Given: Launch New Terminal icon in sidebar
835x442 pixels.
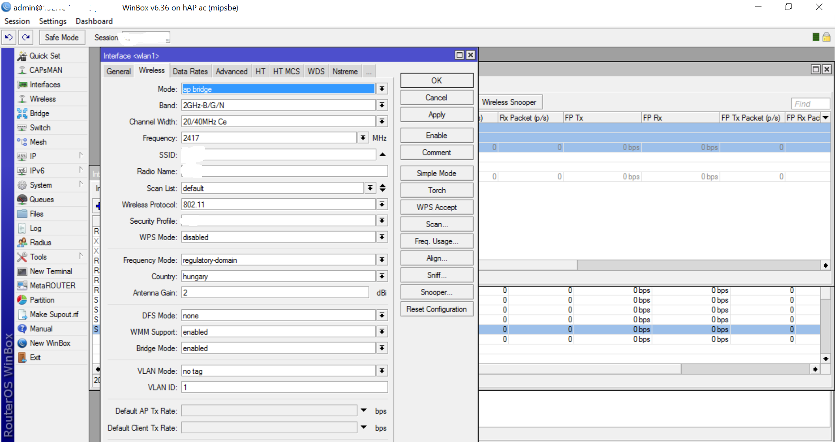Looking at the screenshot, I should point(22,271).
